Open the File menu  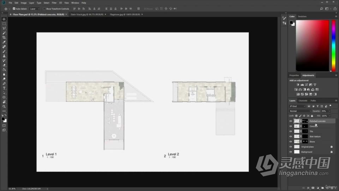tap(10, 3)
